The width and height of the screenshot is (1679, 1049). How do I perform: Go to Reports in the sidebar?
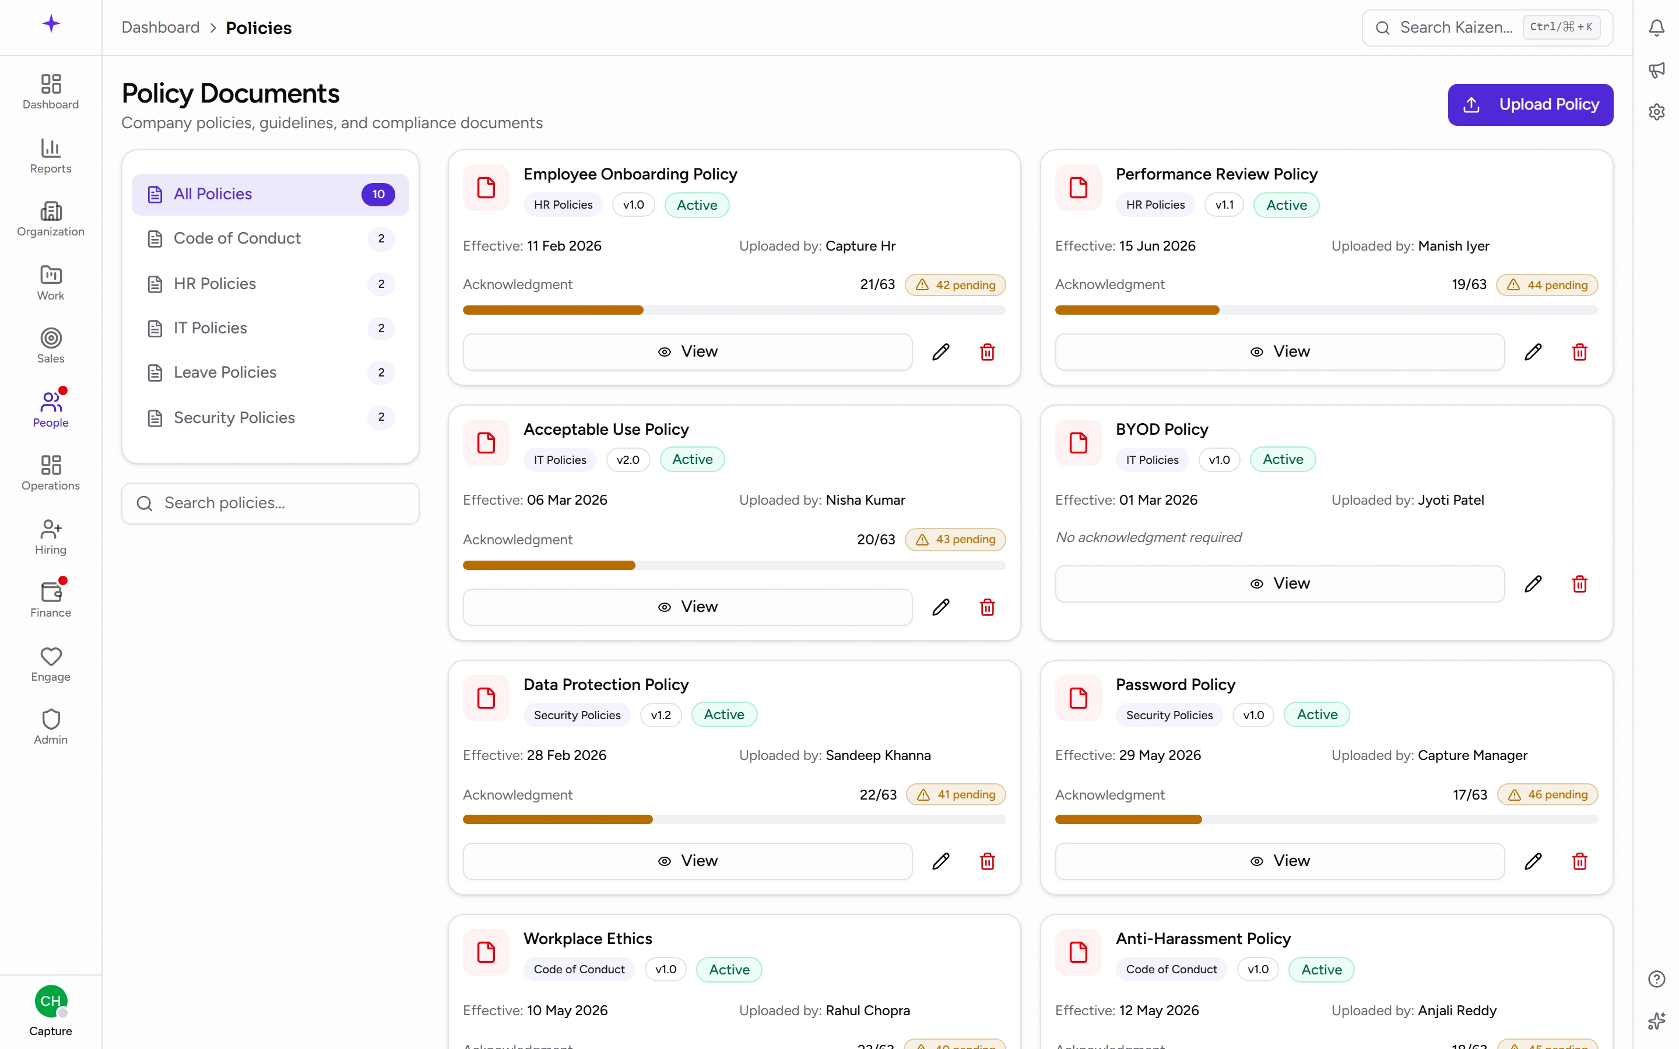point(51,156)
